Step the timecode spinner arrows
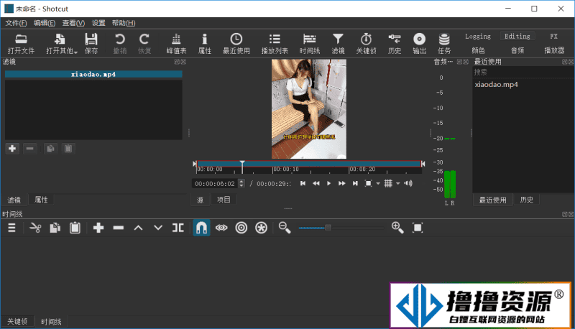The width and height of the screenshot is (575, 329). [241, 184]
